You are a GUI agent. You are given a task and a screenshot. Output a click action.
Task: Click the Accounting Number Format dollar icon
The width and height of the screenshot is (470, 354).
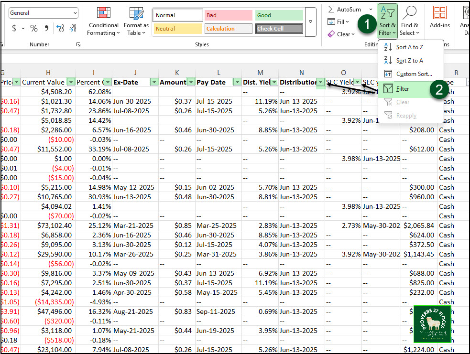[14, 29]
